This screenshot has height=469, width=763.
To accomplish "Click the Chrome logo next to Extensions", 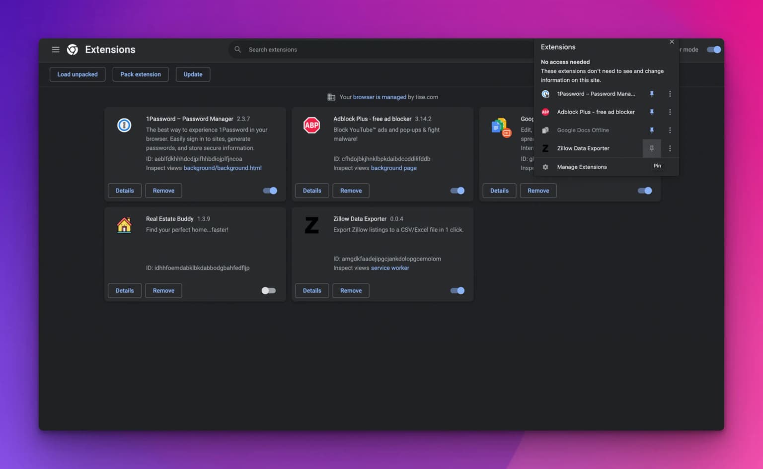I will click(x=73, y=50).
